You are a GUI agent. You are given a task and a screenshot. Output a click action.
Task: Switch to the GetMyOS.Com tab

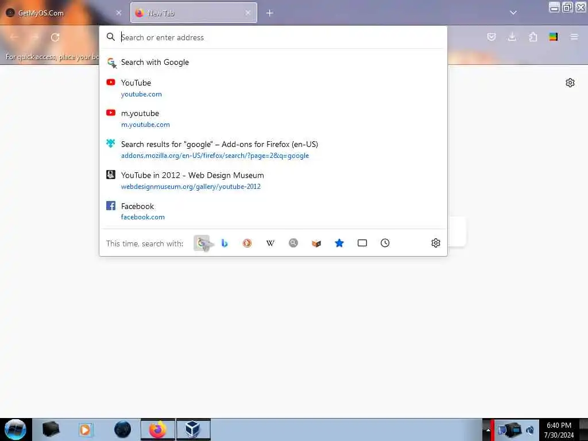pyautogui.click(x=64, y=13)
